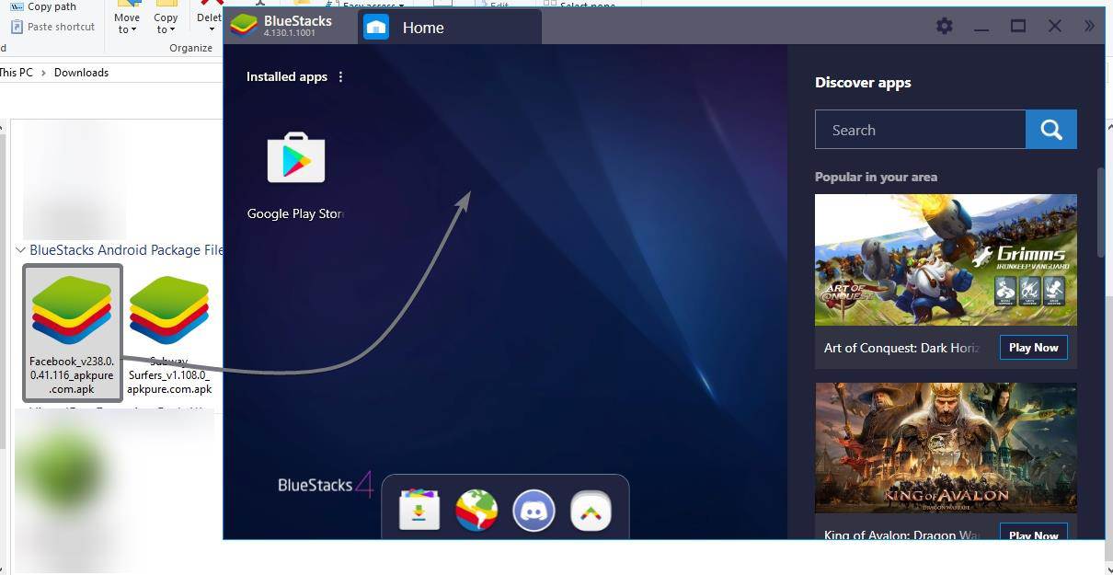This screenshot has width=1113, height=575.
Task: Play Now for Art of Conquest
Action: click(1033, 348)
